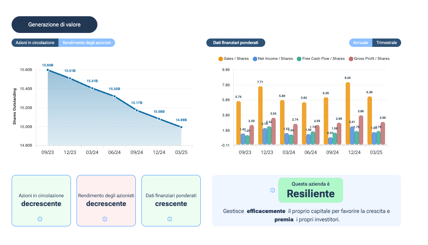Switch chart to Annuale view

pos(361,43)
